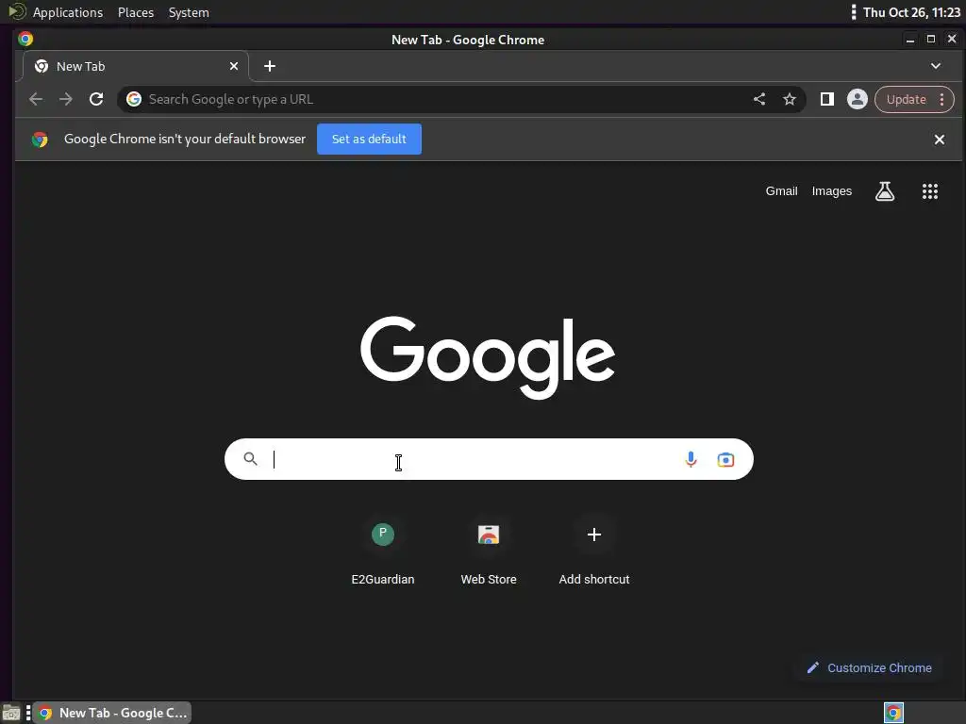The image size is (966, 724).
Task: Close the New Tab tab
Action: pos(234,66)
